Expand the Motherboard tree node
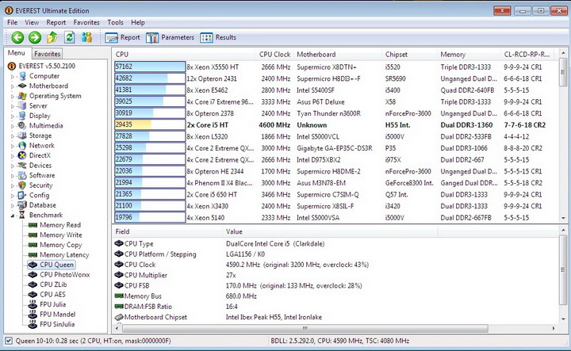The height and width of the screenshot is (351, 571). (x=13, y=86)
